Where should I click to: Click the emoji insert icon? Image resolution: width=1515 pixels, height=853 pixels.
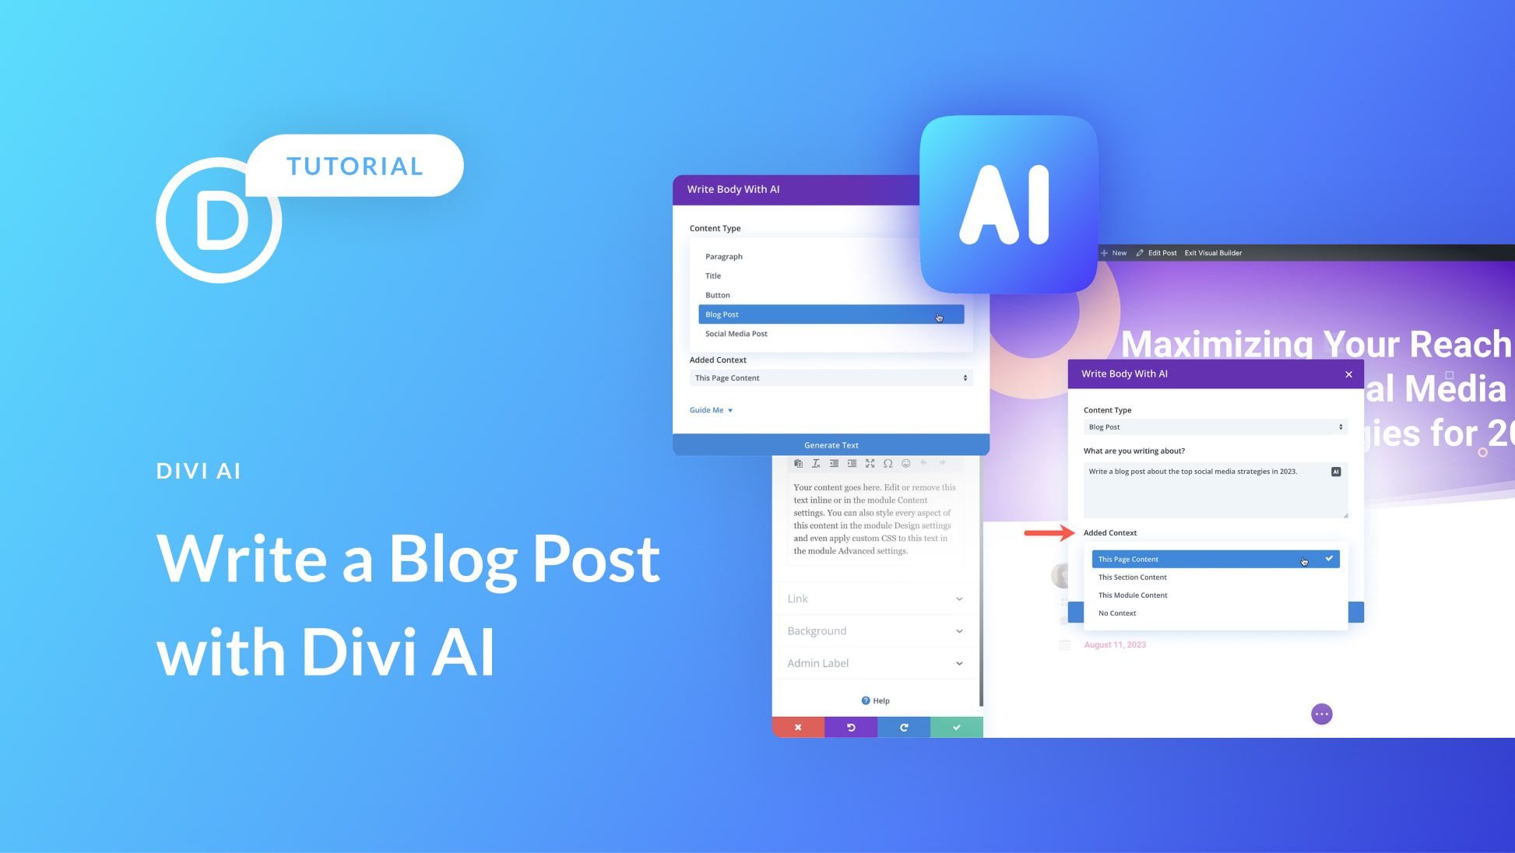tap(905, 463)
